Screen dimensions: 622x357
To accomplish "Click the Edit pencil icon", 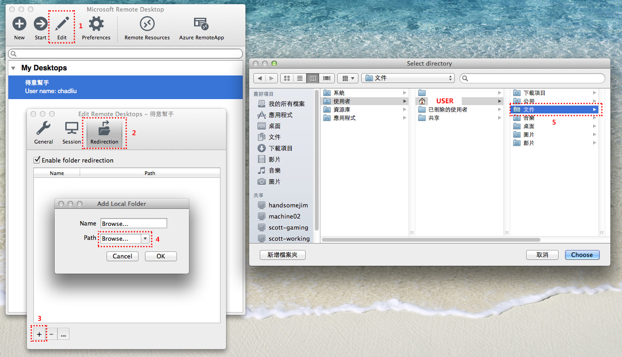I will point(62,24).
